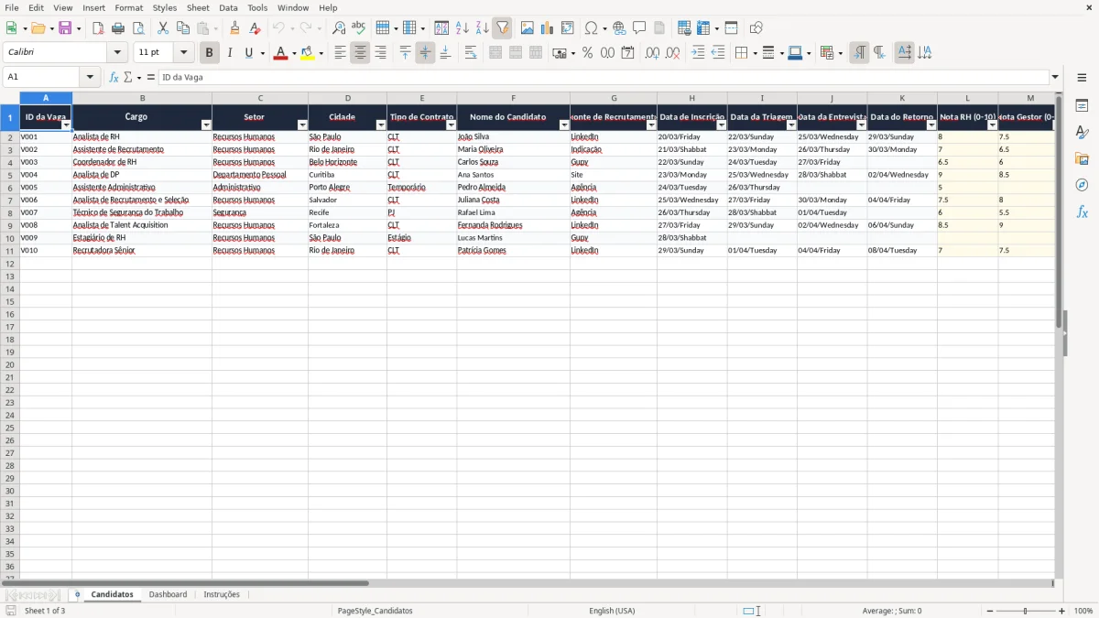Click the Cut scissors icon
The image size is (1099, 618).
coord(163,28)
